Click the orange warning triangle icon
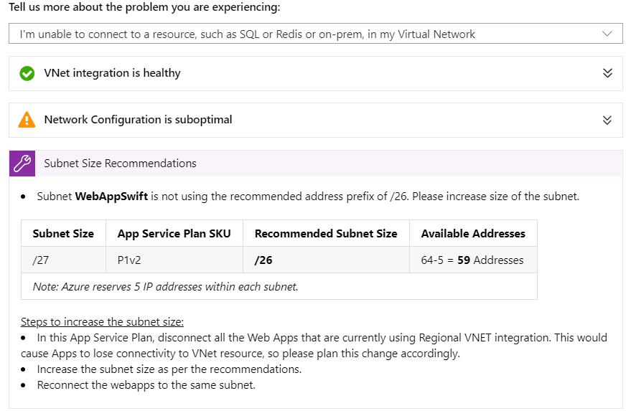Screen dimensions: 631x411 point(27,120)
